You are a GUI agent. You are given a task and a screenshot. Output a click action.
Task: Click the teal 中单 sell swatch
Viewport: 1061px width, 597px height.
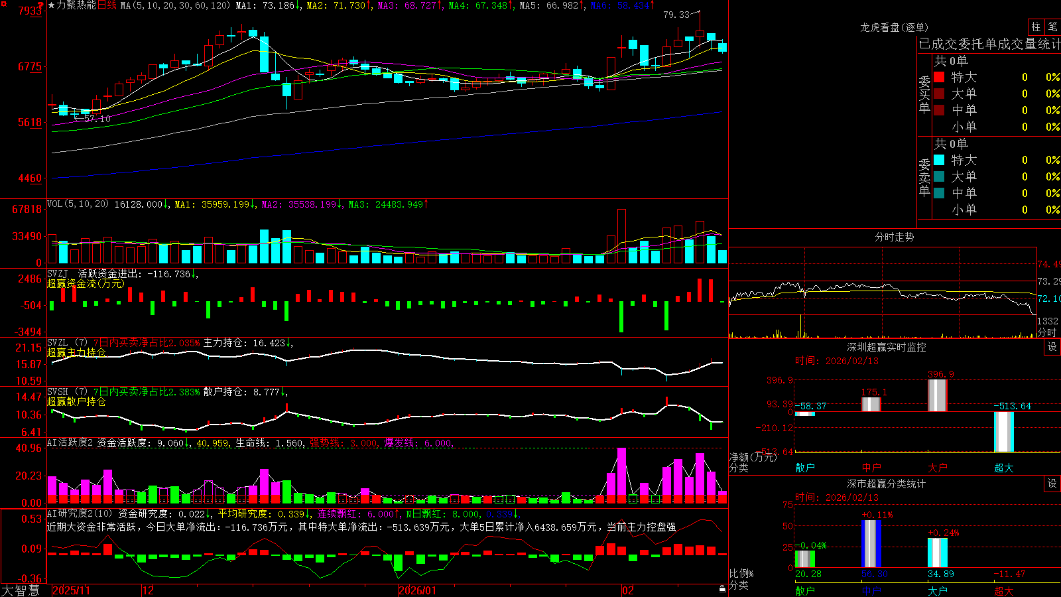[939, 193]
